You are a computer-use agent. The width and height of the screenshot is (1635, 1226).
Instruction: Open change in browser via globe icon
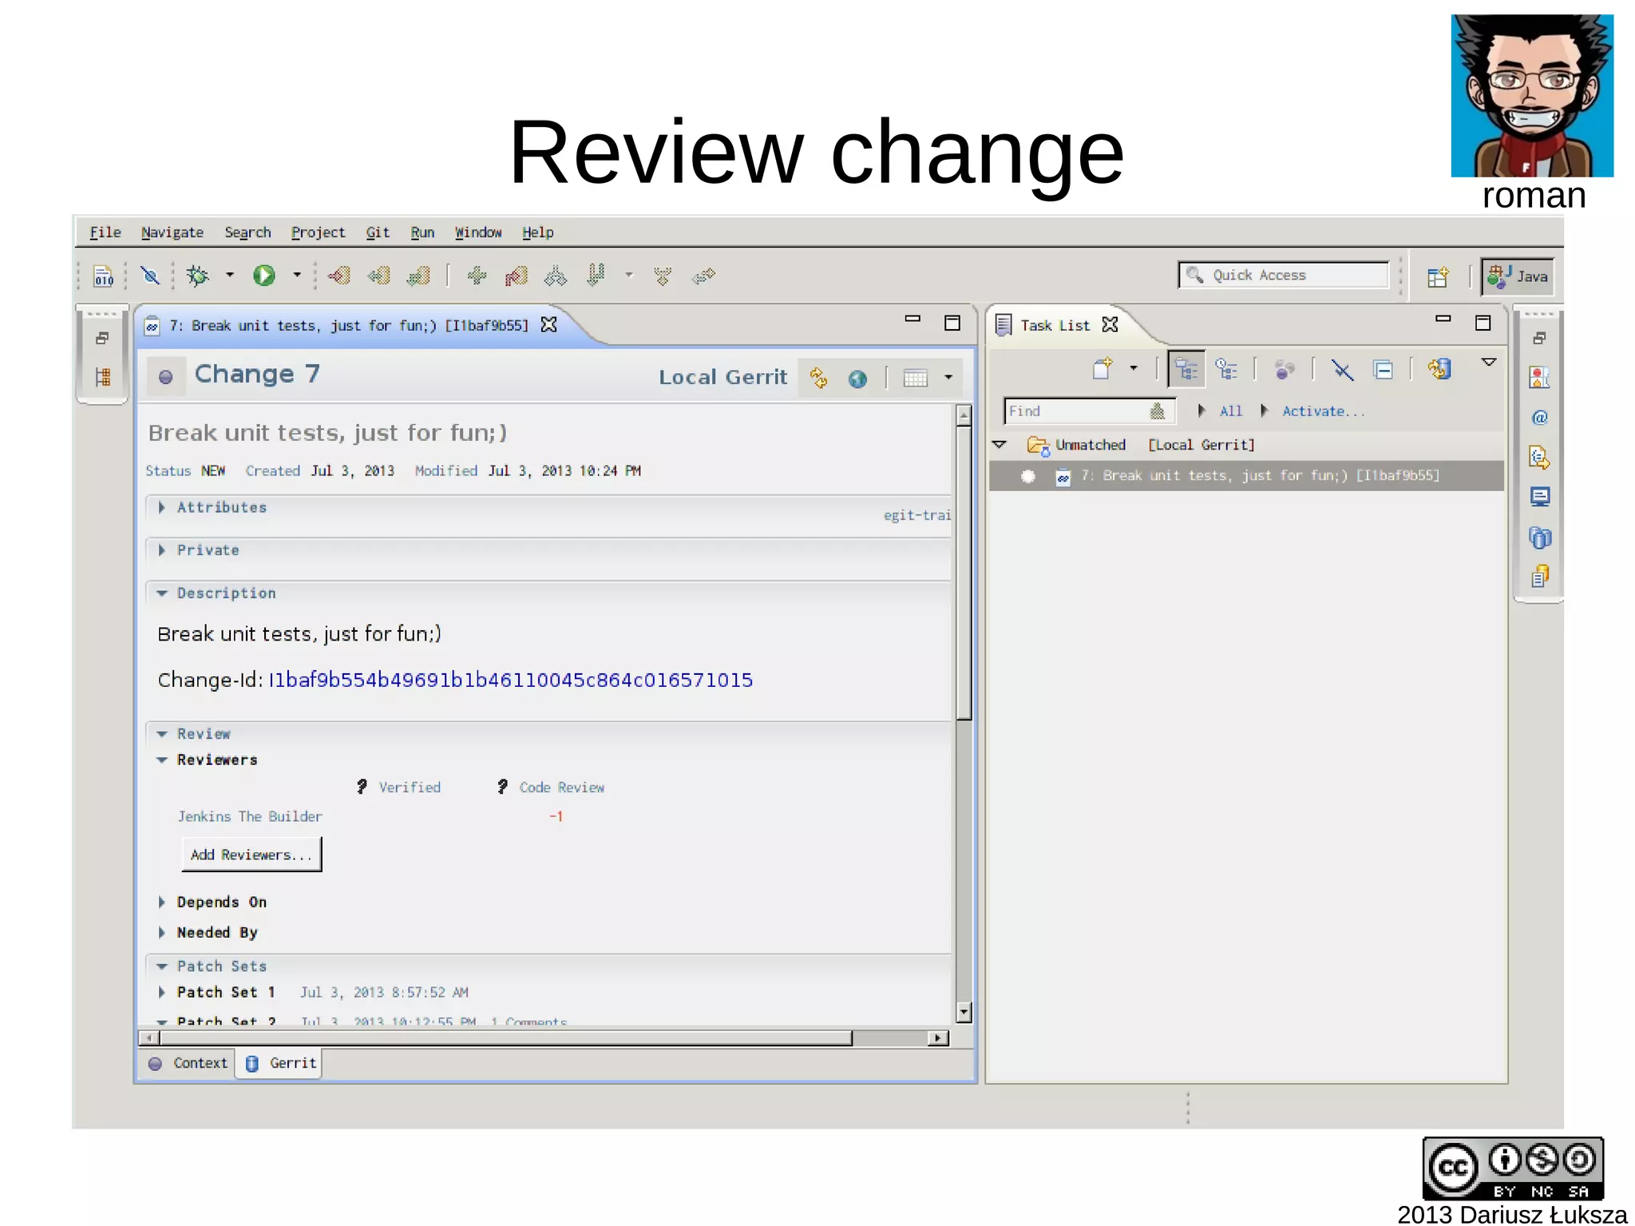click(x=857, y=378)
